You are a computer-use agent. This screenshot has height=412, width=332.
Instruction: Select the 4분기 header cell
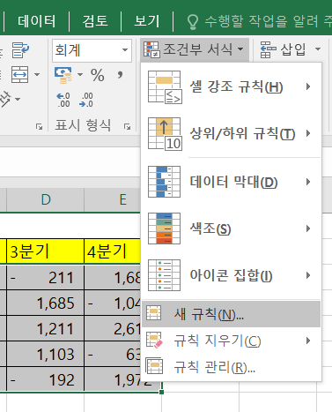113,251
